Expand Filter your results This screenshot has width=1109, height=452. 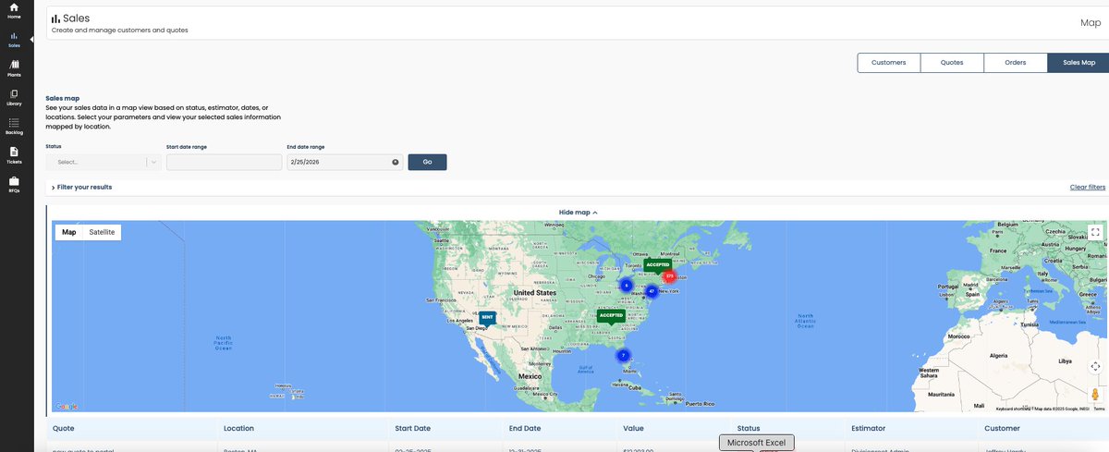81,187
